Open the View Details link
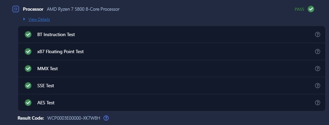 (39, 19)
